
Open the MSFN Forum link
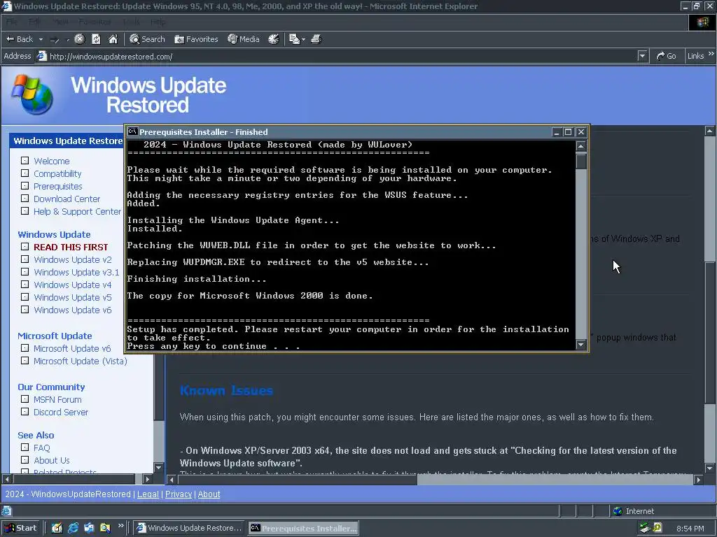coord(57,399)
